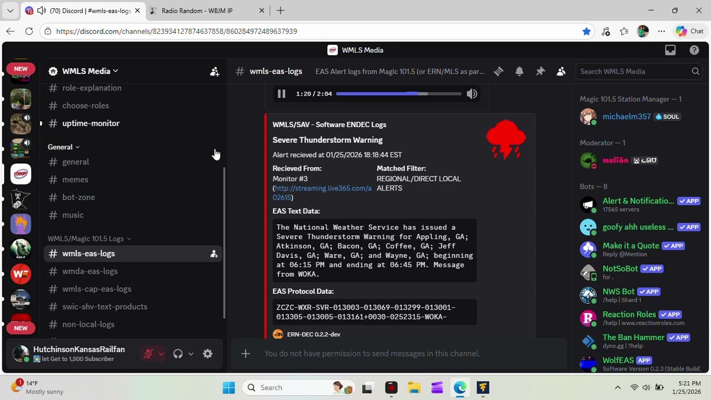The height and width of the screenshot is (400, 711).
Task: Jump to new mentions with bottom NEW badge
Action: coord(21,328)
